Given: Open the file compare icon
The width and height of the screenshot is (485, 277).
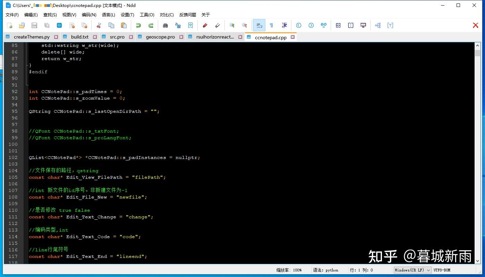Looking at the screenshot, I should (338, 25).
